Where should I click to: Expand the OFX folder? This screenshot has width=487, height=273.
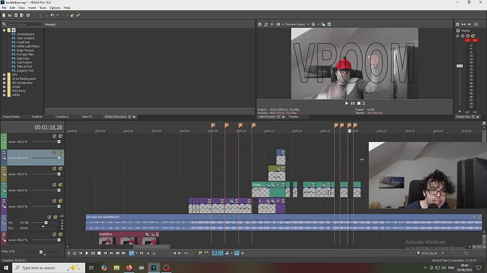(4, 74)
